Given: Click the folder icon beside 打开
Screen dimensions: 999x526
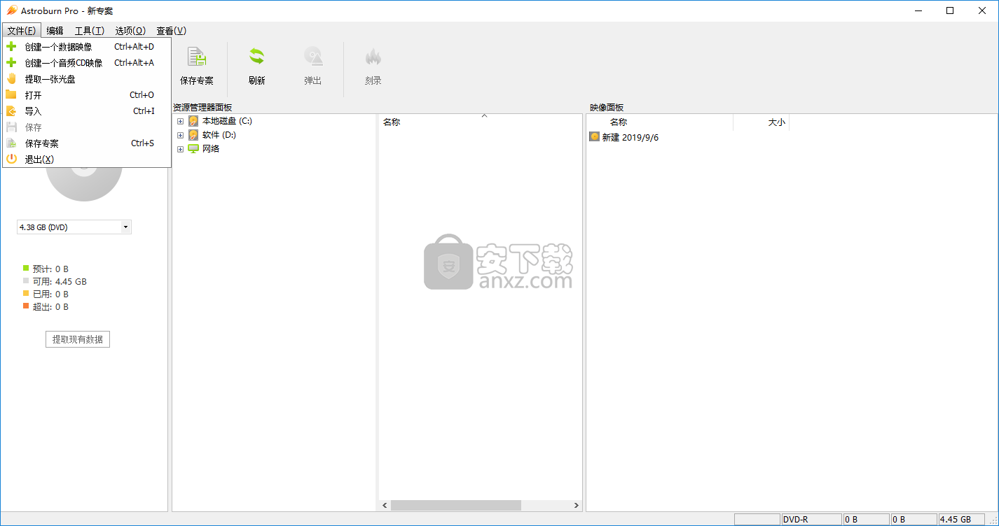Looking at the screenshot, I should 11,95.
